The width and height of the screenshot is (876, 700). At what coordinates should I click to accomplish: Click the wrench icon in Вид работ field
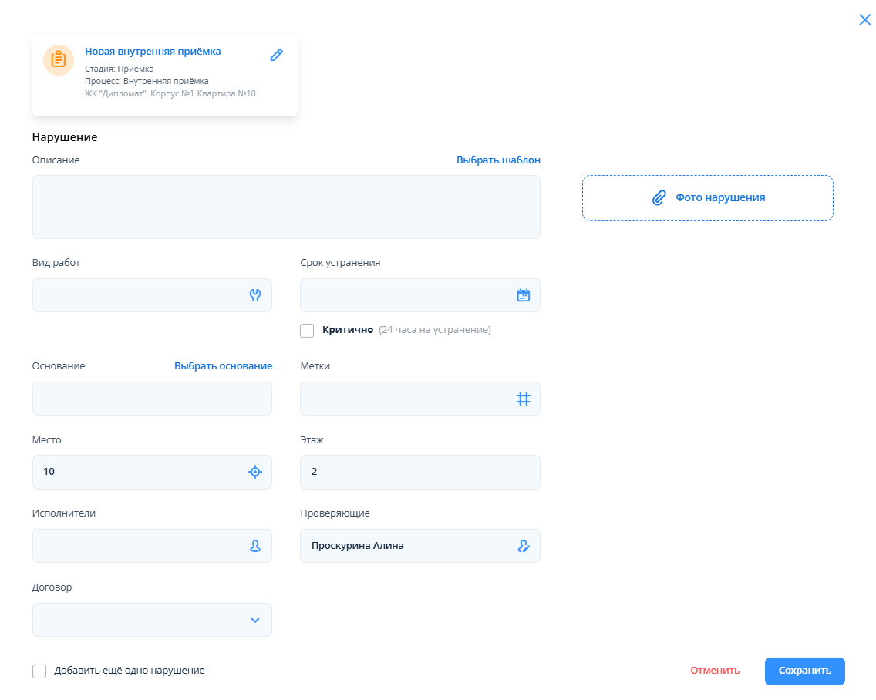[x=255, y=295]
